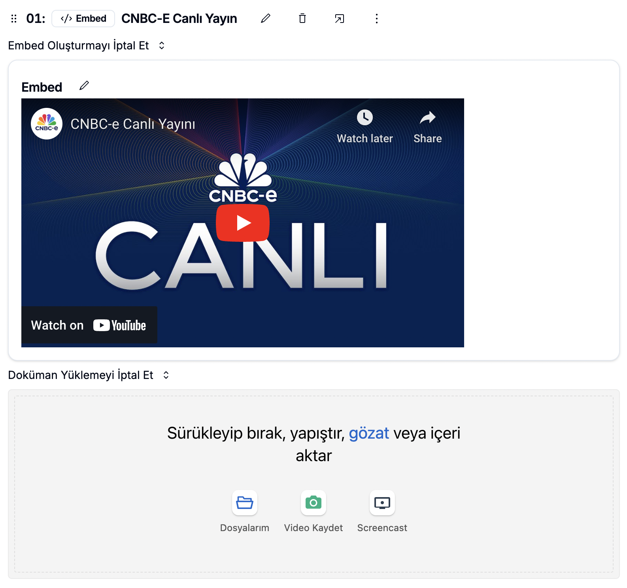627x588 pixels.
Task: Start Screencast via its monitor icon
Action: tap(382, 503)
